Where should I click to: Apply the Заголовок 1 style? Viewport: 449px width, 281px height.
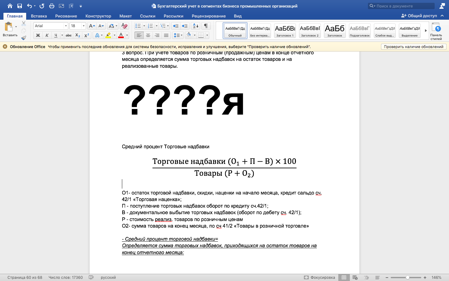point(285,31)
